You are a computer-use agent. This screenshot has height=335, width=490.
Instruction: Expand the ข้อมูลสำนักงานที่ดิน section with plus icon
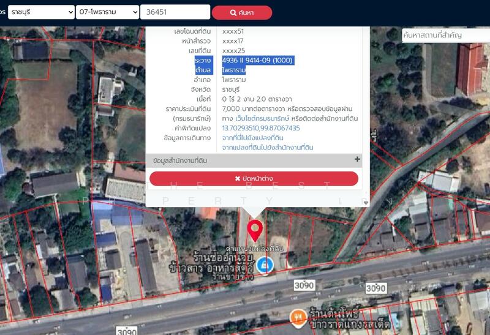(x=357, y=160)
